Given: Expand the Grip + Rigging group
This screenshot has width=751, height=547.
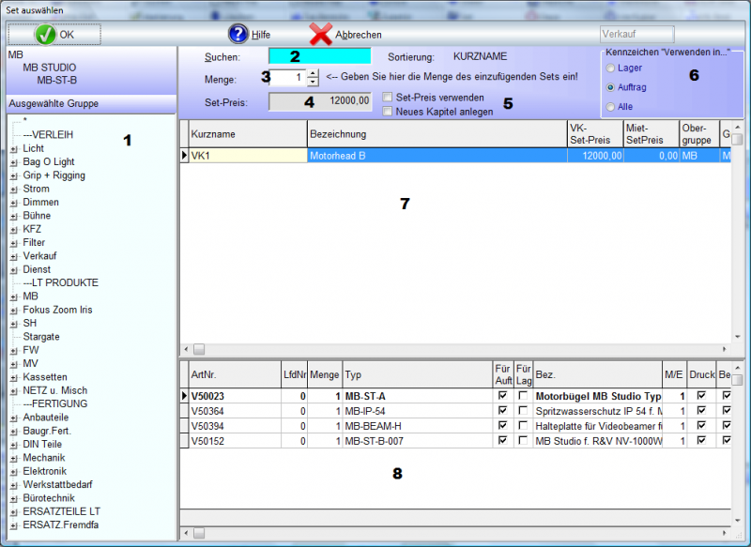Looking at the screenshot, I should [14, 176].
